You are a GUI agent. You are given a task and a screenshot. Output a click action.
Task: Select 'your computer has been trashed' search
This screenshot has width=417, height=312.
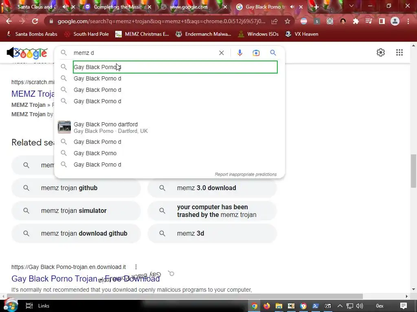(212, 211)
